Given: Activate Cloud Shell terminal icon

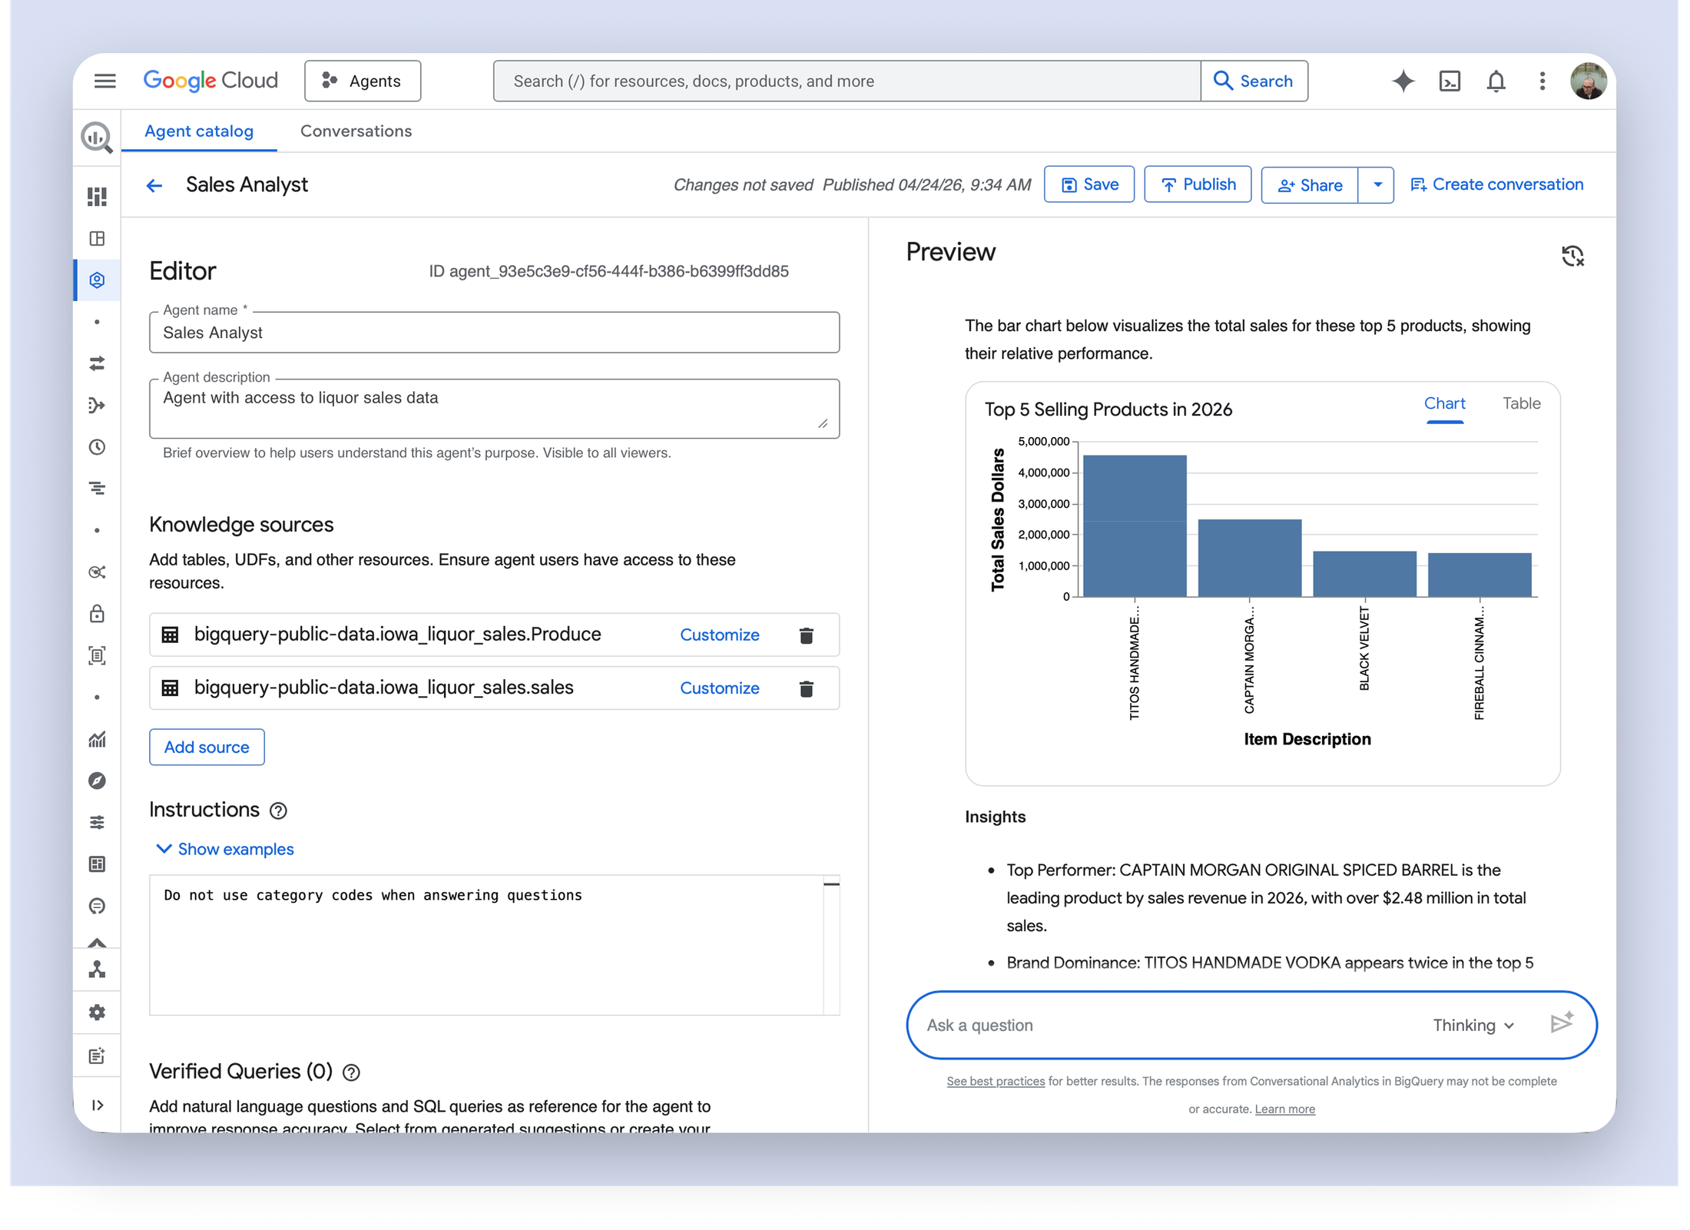Looking at the screenshot, I should click(1450, 81).
